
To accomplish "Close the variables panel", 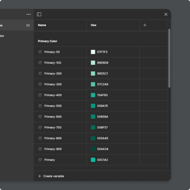I will tap(166, 14).
